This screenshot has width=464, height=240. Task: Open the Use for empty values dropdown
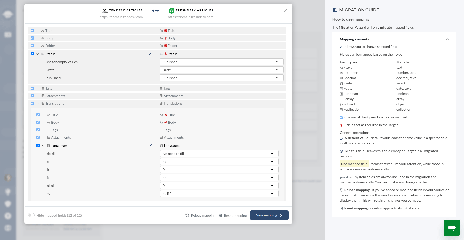coord(221,62)
